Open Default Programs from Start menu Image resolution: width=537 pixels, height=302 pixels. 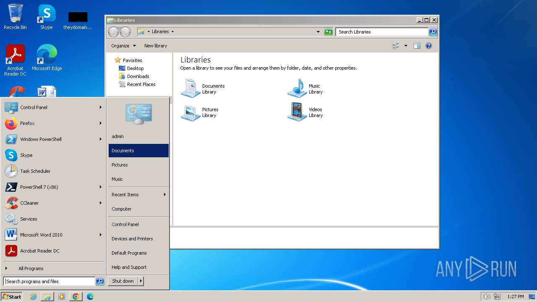click(x=138, y=253)
